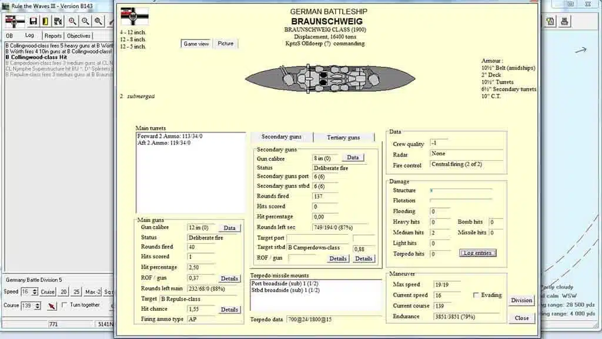Click the red arrow course pointer button
Image resolution: width=602 pixels, height=339 pixels.
point(52,305)
